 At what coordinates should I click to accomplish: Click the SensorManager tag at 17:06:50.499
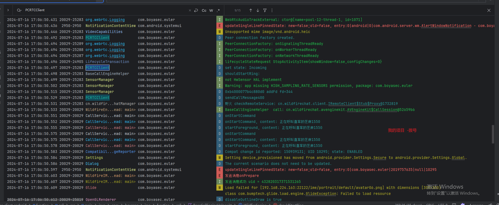tap(100, 80)
